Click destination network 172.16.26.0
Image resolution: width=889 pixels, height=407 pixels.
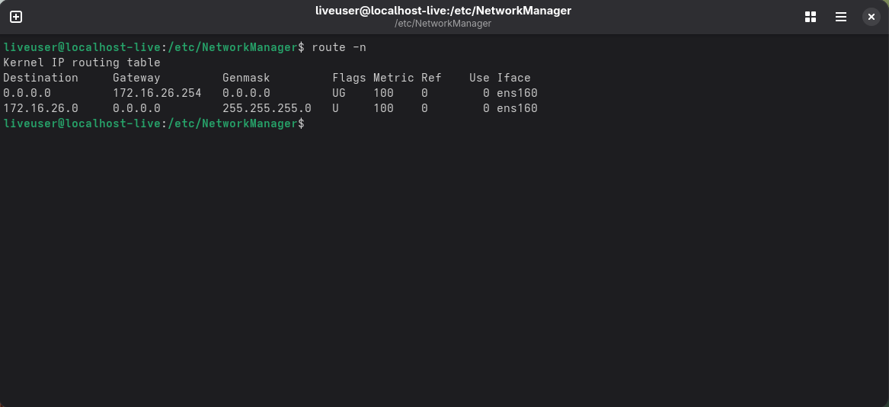click(40, 108)
